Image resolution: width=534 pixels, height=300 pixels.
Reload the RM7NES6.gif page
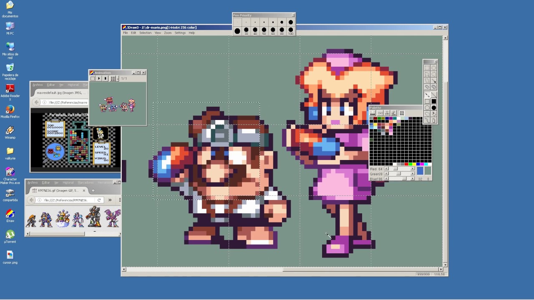99,200
